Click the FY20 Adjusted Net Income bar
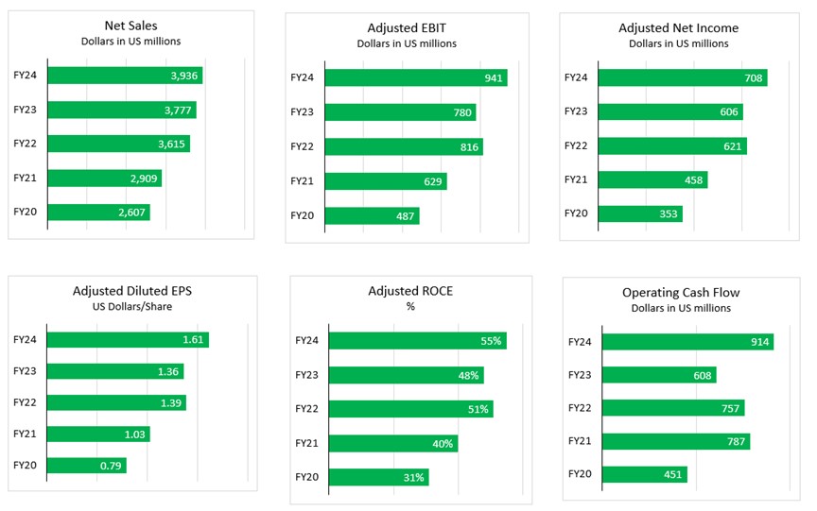 (640, 213)
